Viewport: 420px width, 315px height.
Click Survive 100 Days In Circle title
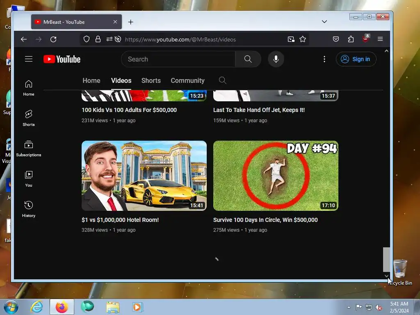tap(265, 220)
